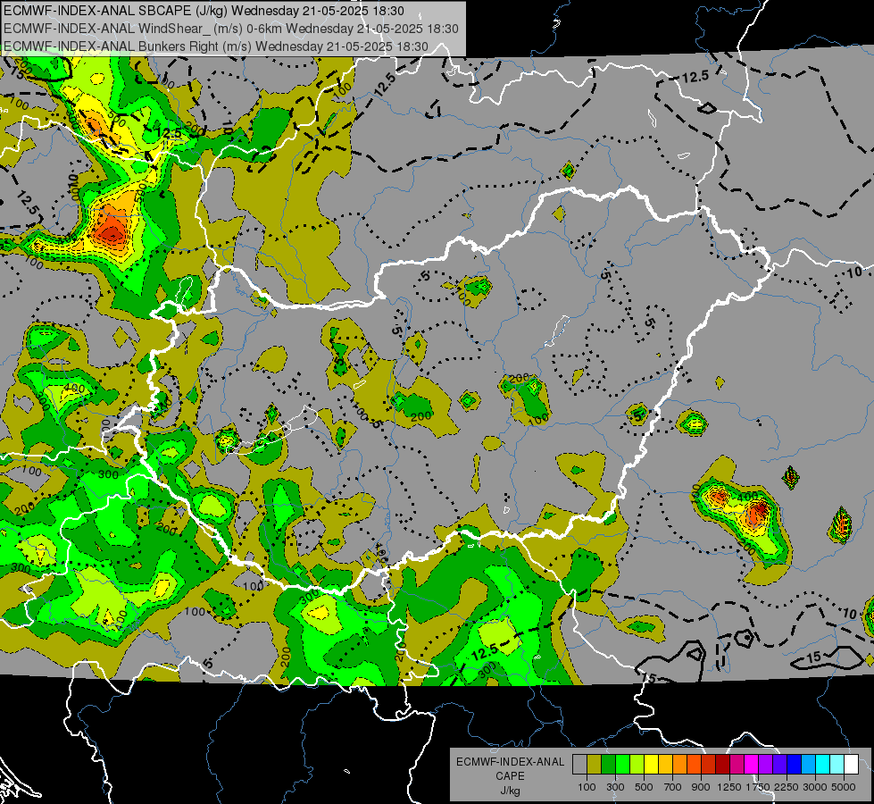Click the bright magenta legend swatch

click(752, 765)
